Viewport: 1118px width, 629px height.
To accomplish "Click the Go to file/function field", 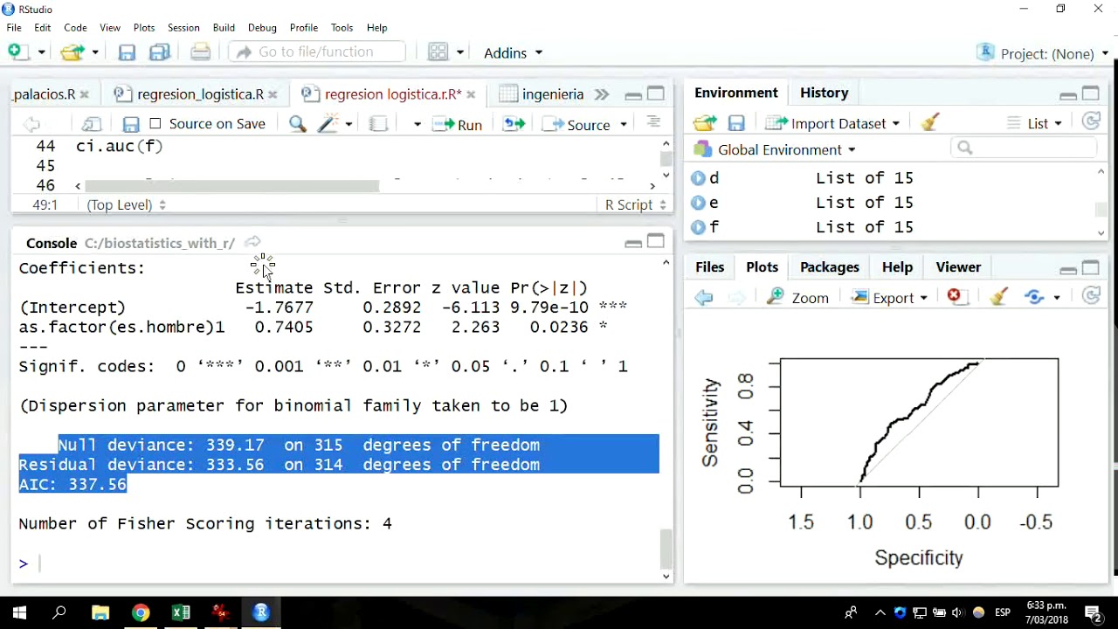I will coord(317,52).
